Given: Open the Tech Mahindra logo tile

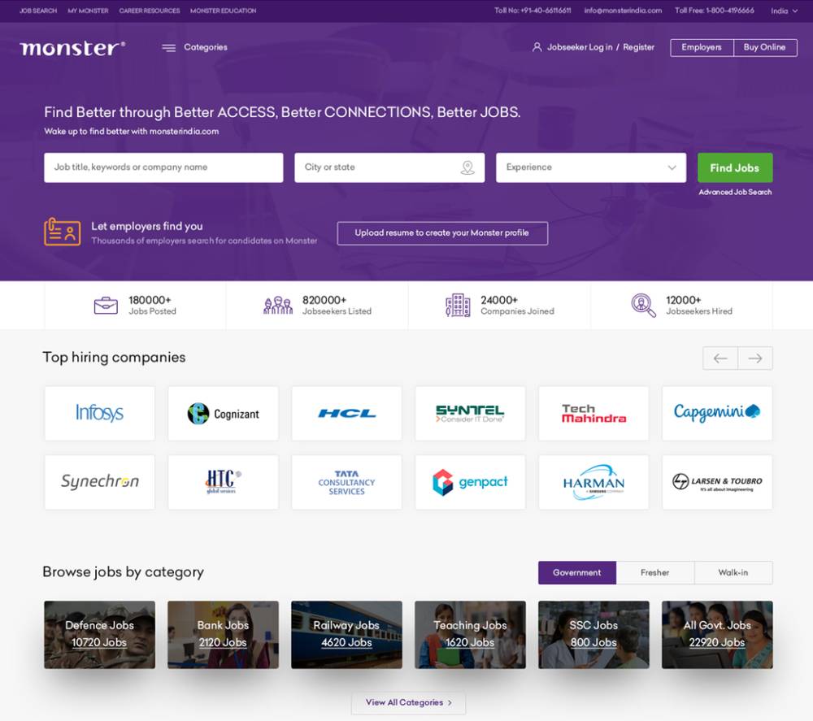Looking at the screenshot, I should 593,413.
